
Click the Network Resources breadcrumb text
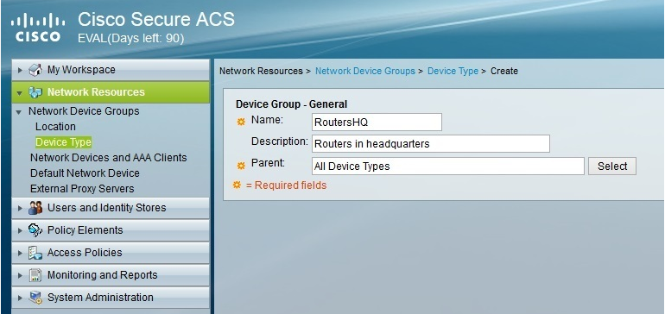[x=261, y=72]
